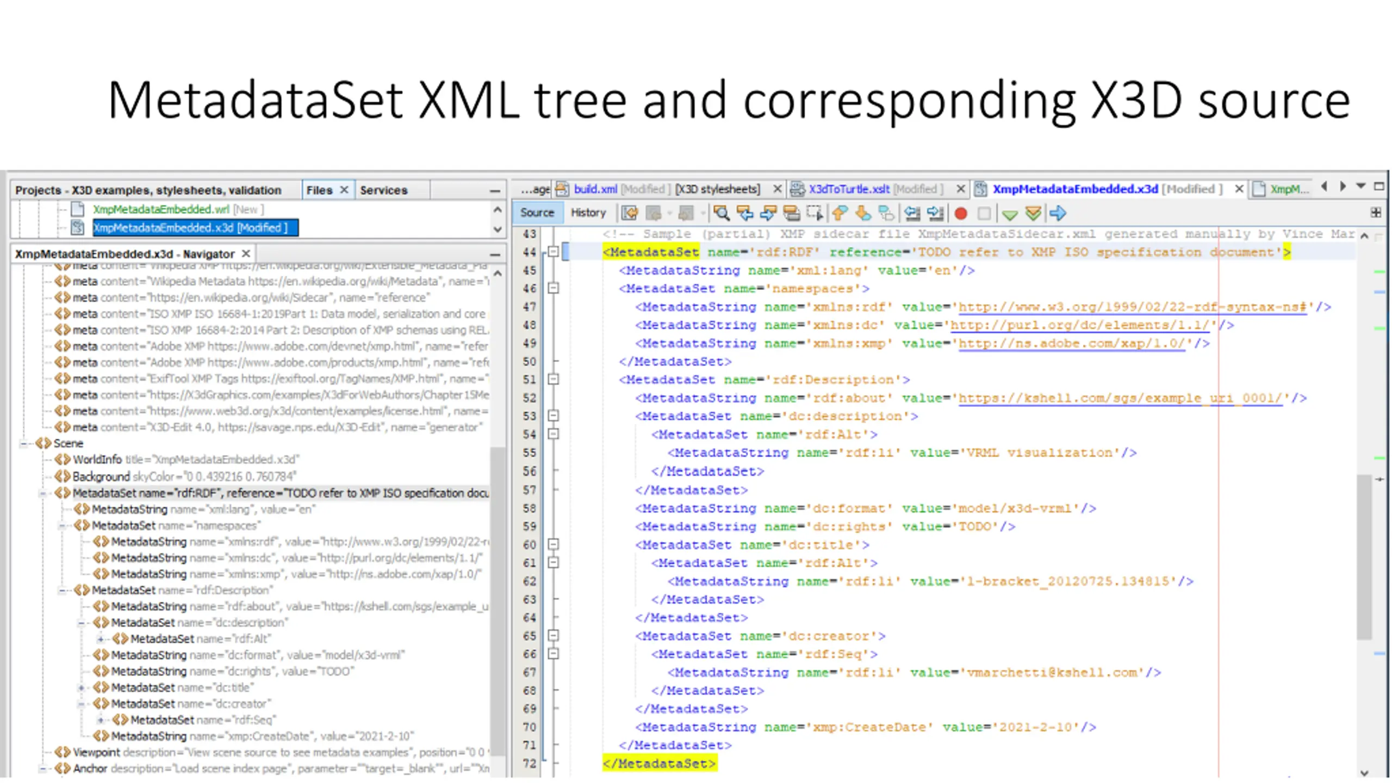Check XML green arrow icon

point(1010,214)
